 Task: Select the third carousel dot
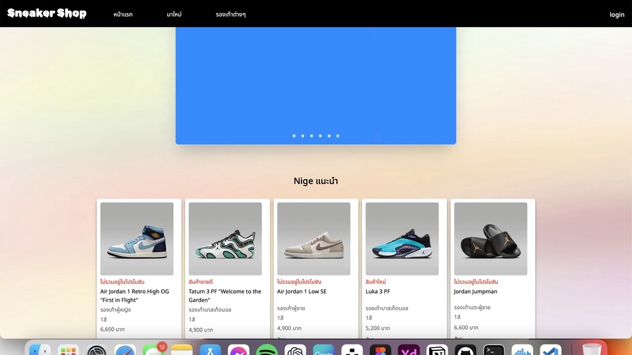point(311,136)
